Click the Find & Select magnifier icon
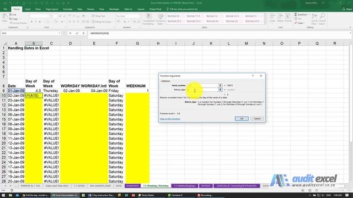This screenshot has width=353, height=198. tap(322, 16)
